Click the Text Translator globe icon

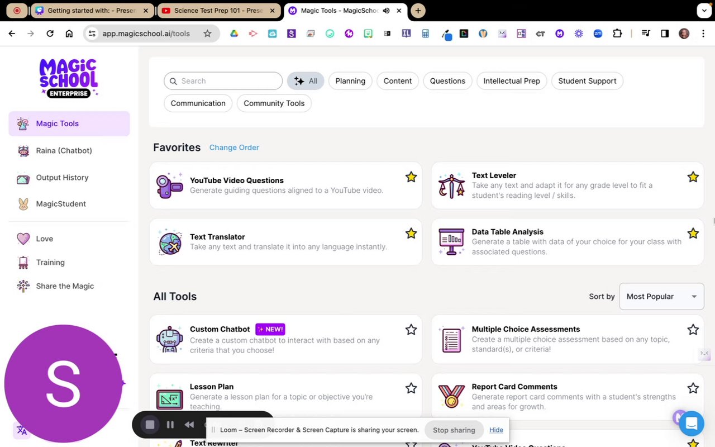(x=170, y=242)
